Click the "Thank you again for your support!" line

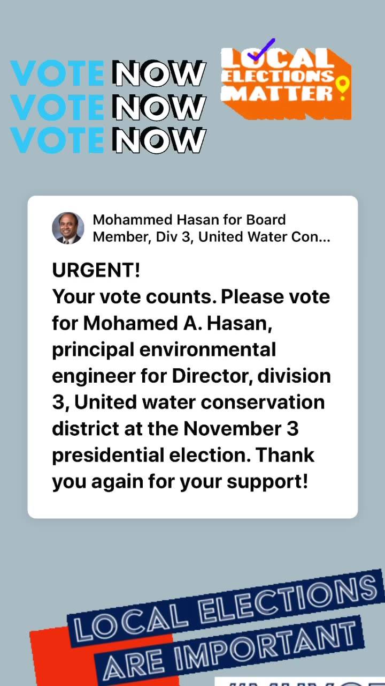coord(183,468)
